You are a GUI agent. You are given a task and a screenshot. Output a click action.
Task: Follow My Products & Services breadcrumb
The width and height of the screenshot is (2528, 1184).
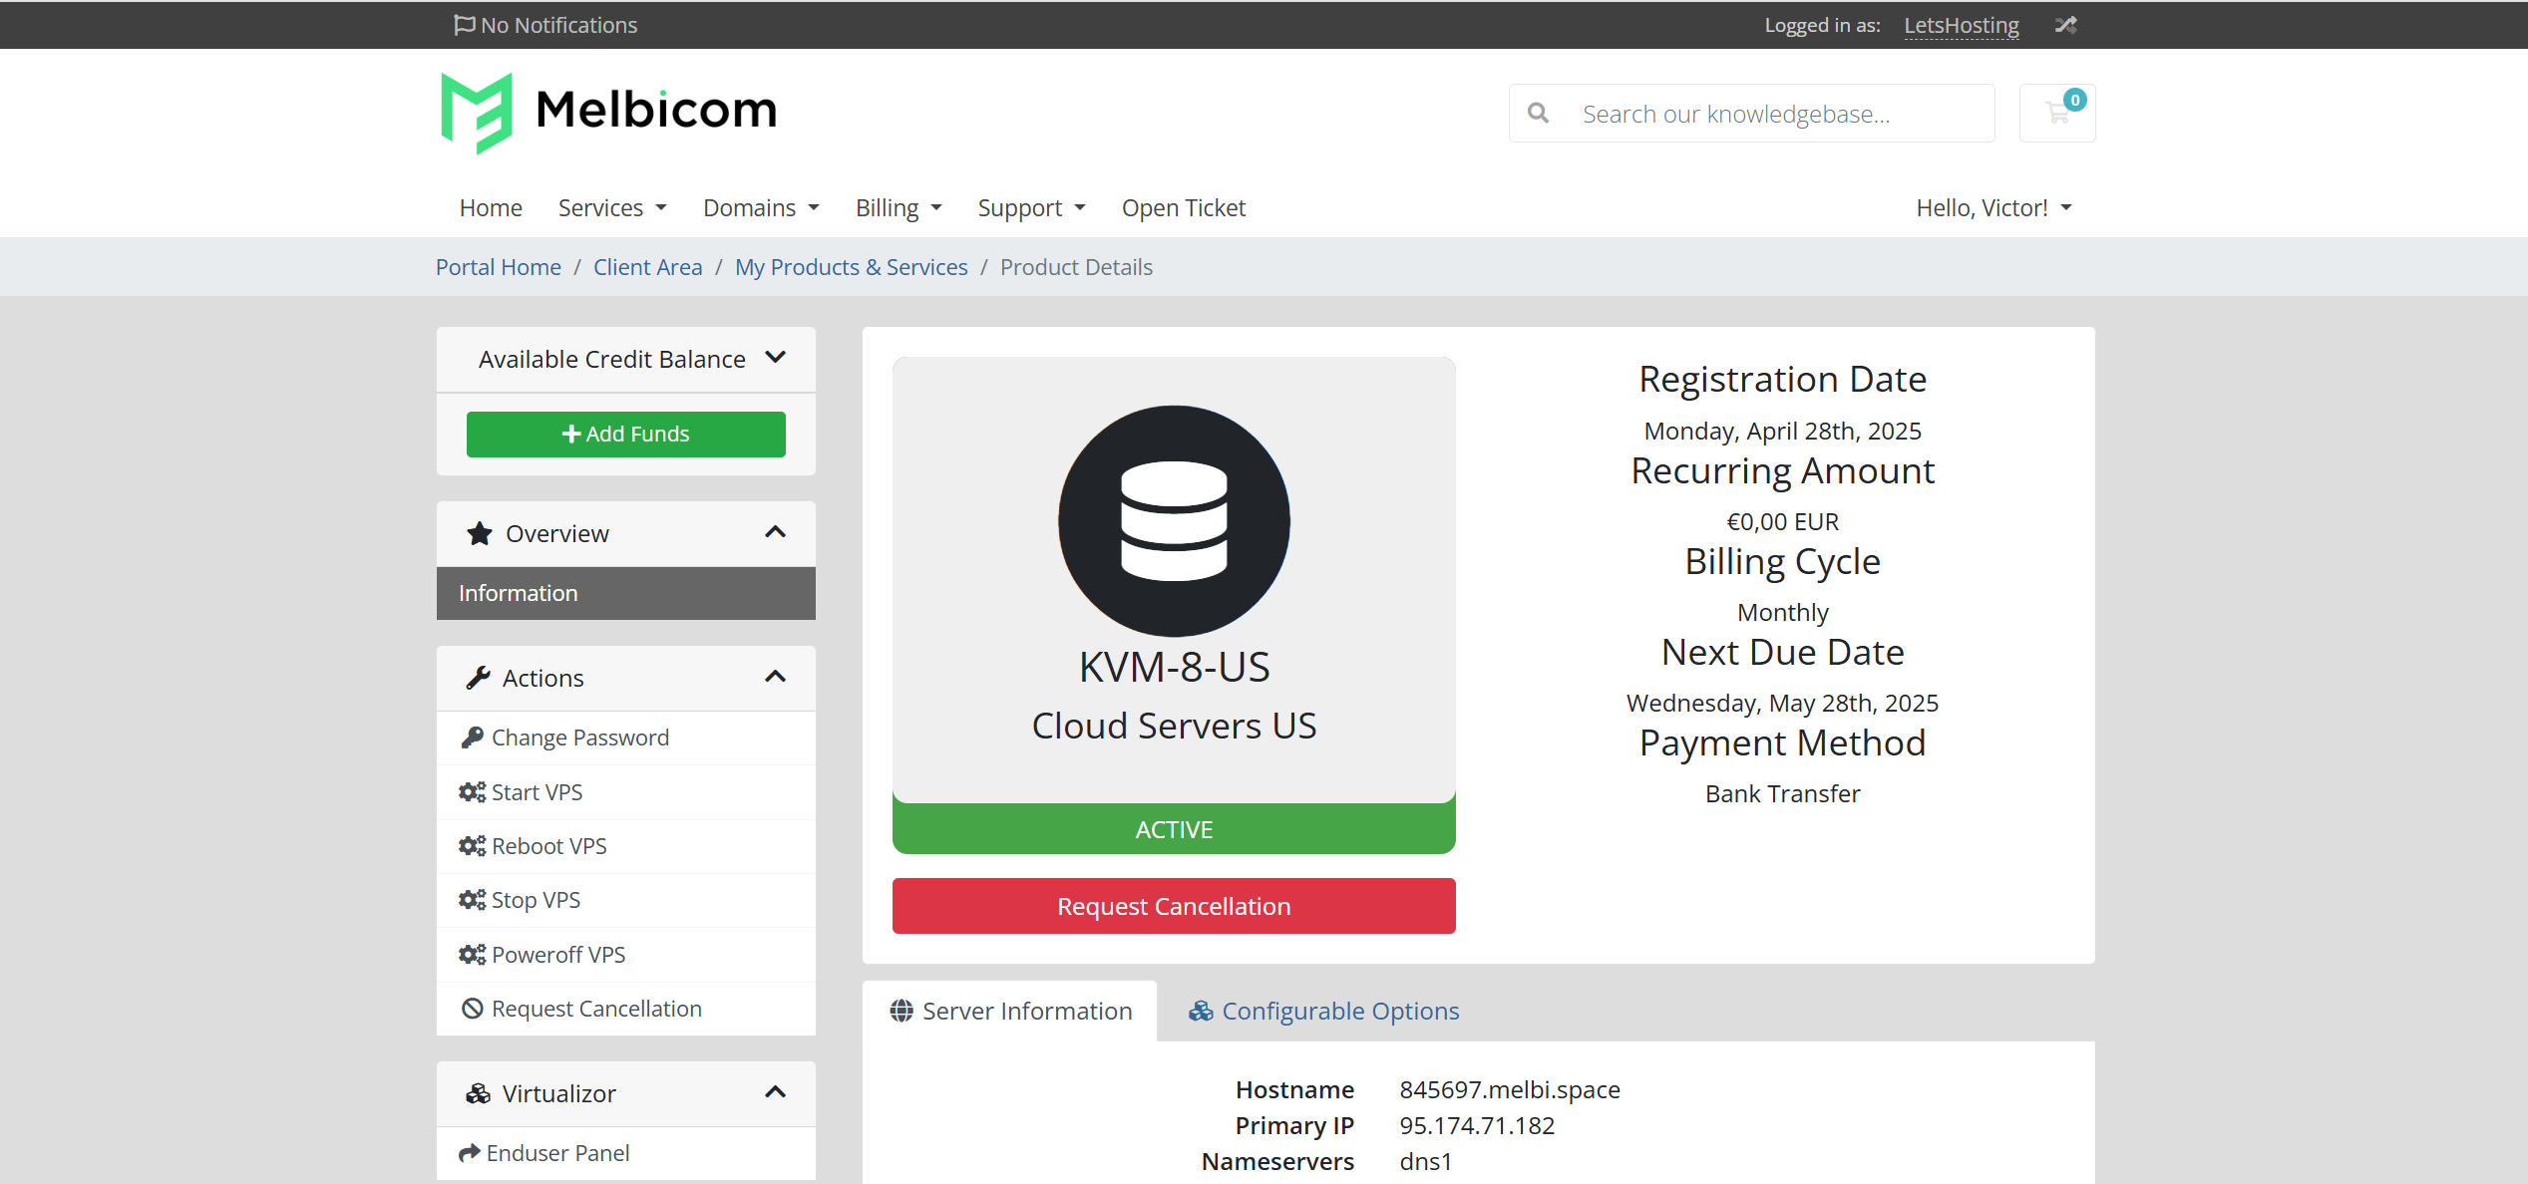(852, 267)
